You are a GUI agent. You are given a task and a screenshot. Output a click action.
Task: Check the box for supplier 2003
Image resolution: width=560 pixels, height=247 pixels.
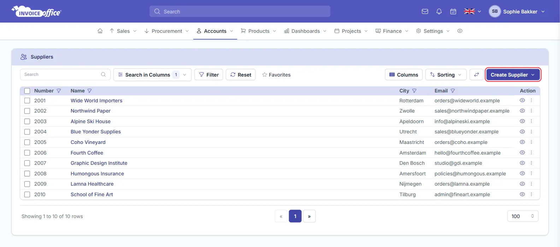pyautogui.click(x=27, y=121)
